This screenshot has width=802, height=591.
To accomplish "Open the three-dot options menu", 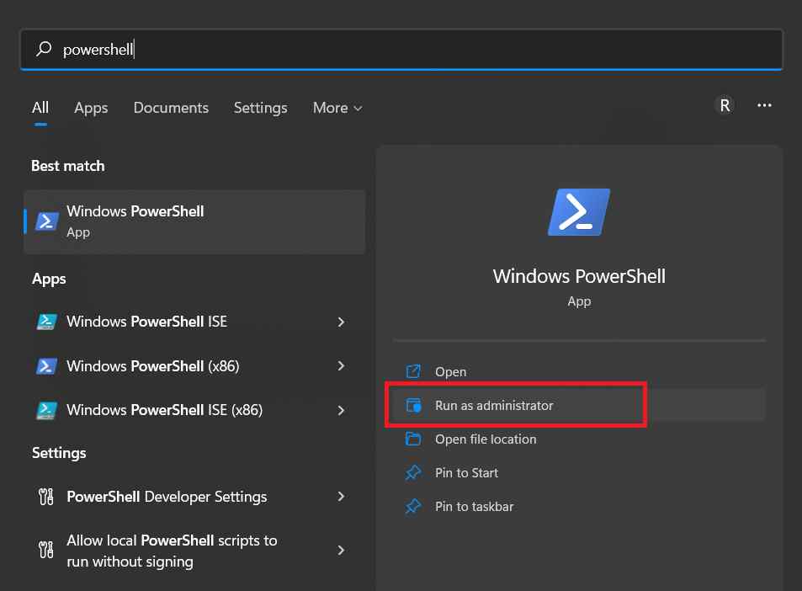I will click(x=764, y=105).
